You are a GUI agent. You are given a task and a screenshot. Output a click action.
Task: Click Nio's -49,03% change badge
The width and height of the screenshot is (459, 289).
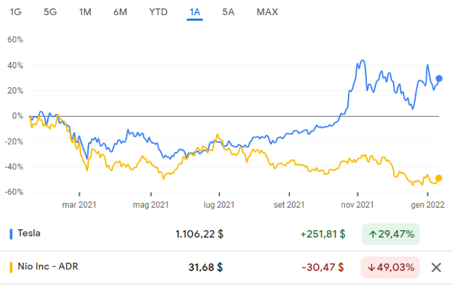tap(391, 268)
